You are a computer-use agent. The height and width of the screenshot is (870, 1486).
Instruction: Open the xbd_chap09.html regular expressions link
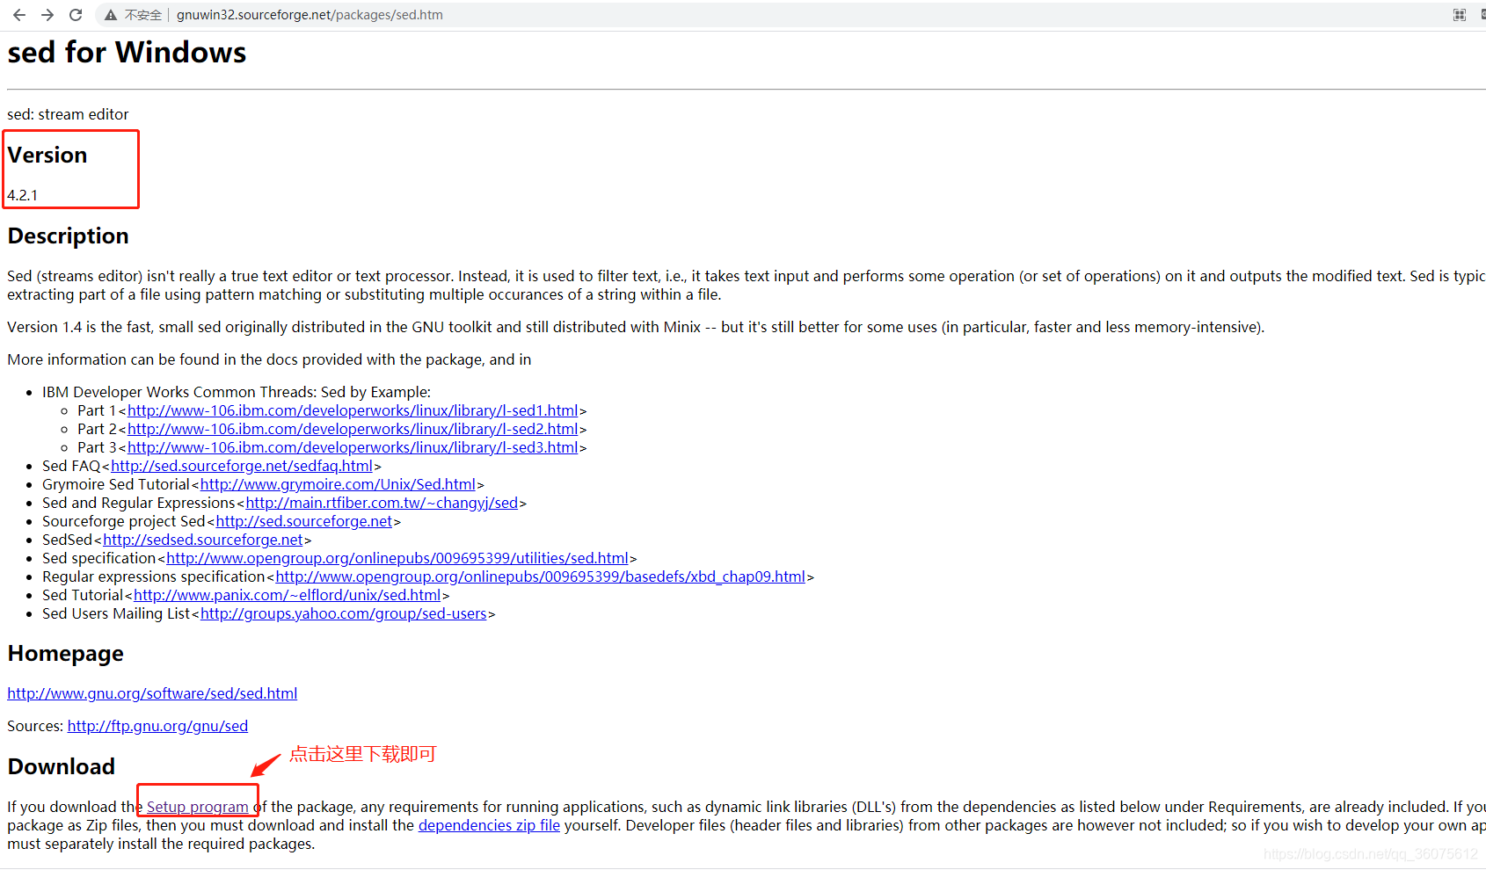(541, 576)
